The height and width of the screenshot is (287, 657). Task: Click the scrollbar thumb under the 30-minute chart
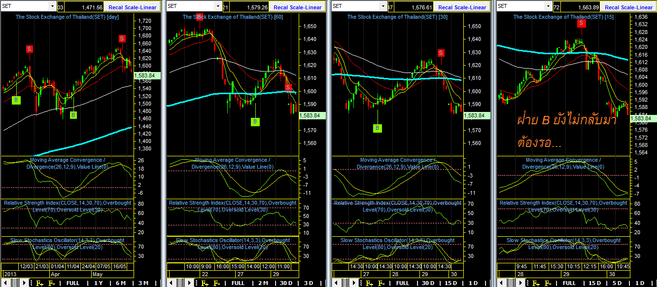pos(345,283)
